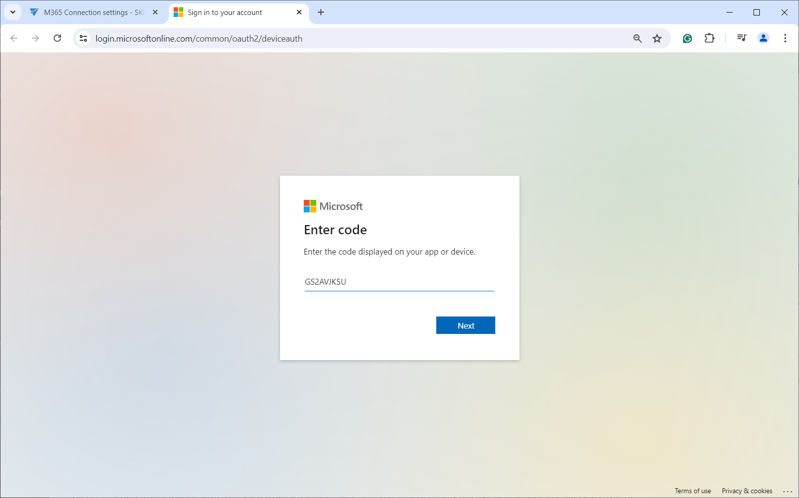
Task: Open the Terms of use link
Action: [x=693, y=491]
